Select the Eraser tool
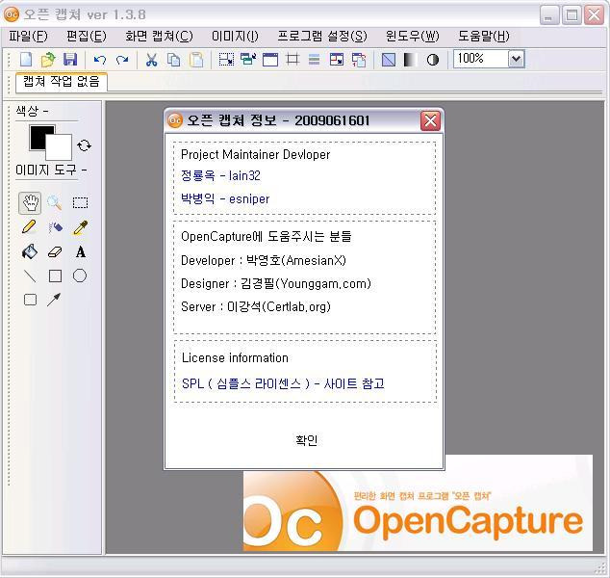 click(55, 252)
